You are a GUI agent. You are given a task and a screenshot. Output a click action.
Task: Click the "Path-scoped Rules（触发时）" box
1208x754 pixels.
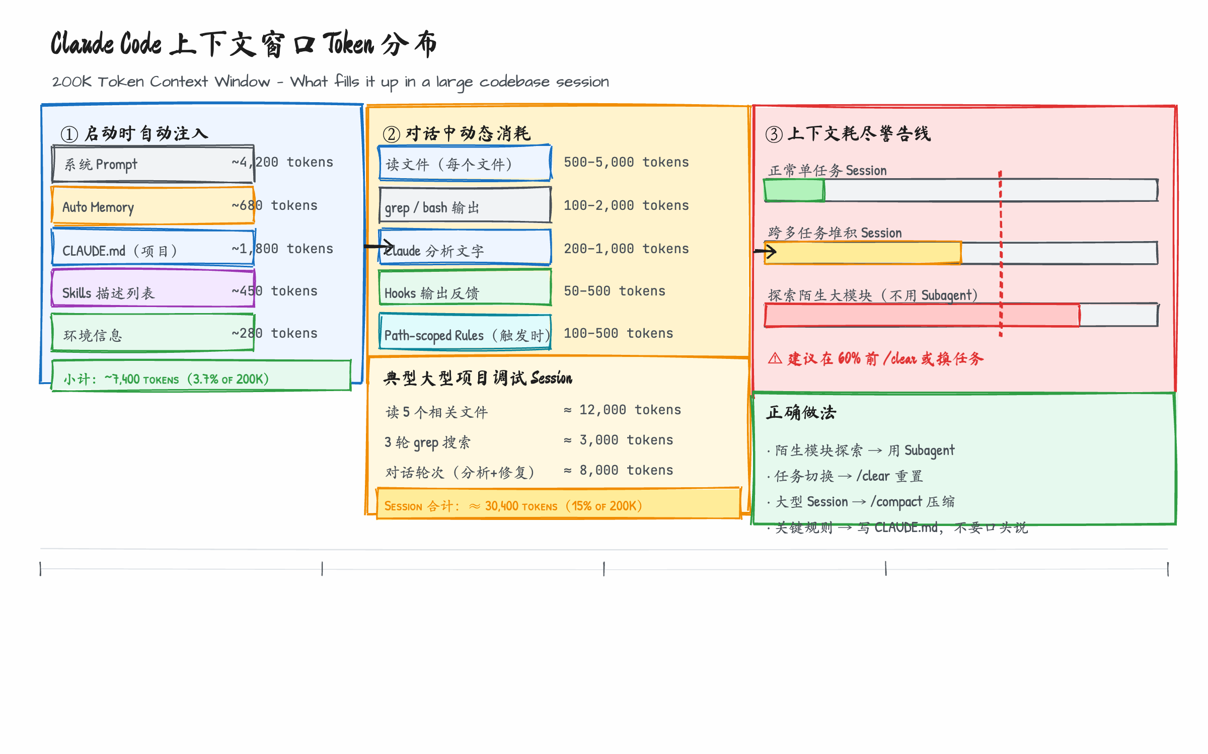coord(465,332)
